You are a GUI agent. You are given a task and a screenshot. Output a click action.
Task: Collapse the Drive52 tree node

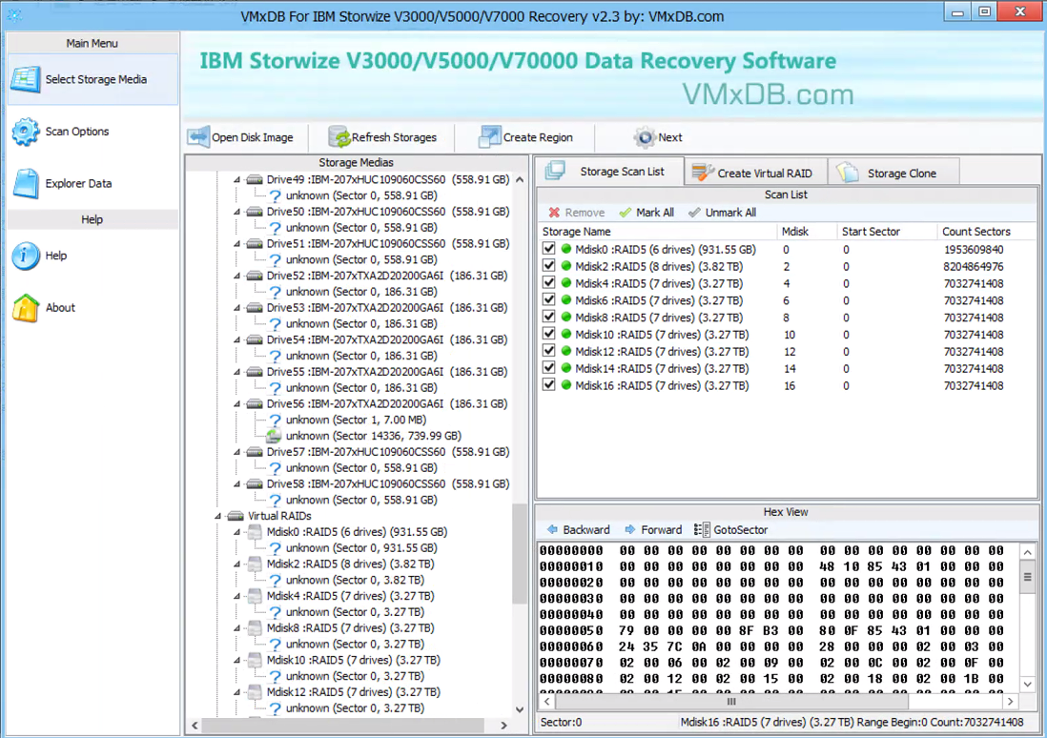(237, 276)
